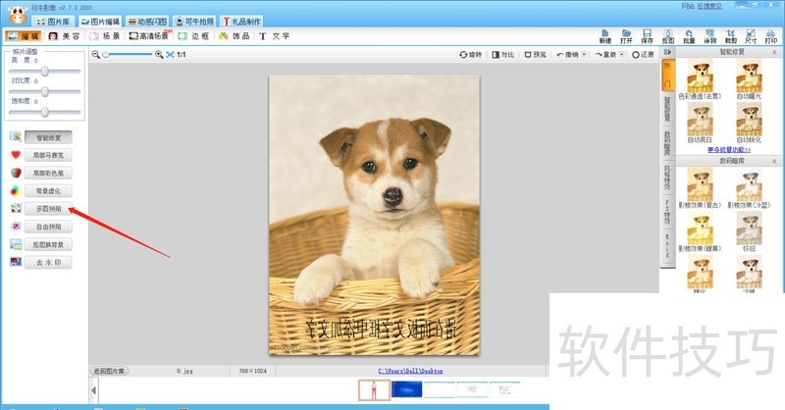Click the 多图拼贴 button
The height and width of the screenshot is (410, 785).
47,209
